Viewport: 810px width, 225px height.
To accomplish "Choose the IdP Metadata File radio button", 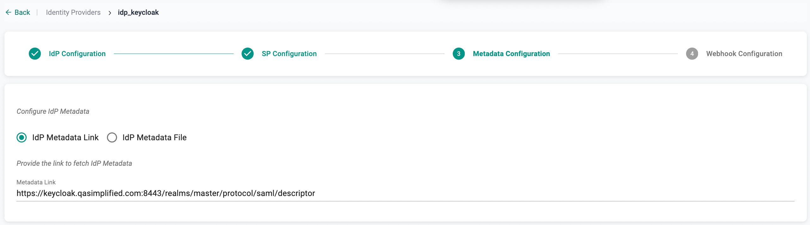I will point(112,137).
